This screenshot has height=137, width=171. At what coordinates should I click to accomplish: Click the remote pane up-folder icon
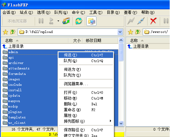[138, 32]
